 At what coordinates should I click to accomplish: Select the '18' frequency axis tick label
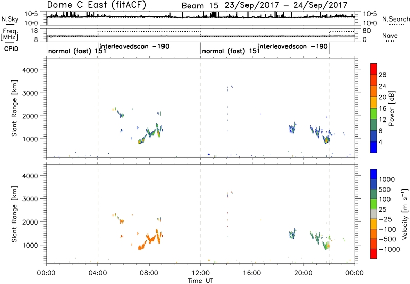(x=34, y=31)
